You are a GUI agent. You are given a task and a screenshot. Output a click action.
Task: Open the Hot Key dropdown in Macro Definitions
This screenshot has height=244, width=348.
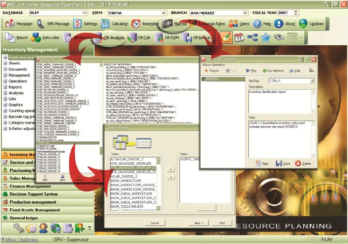(x=312, y=81)
